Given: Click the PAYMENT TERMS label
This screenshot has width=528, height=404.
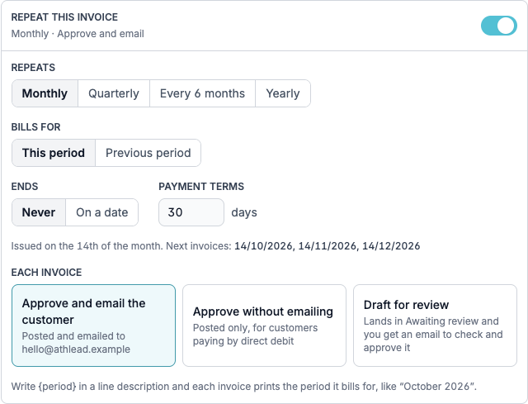Looking at the screenshot, I should [201, 187].
